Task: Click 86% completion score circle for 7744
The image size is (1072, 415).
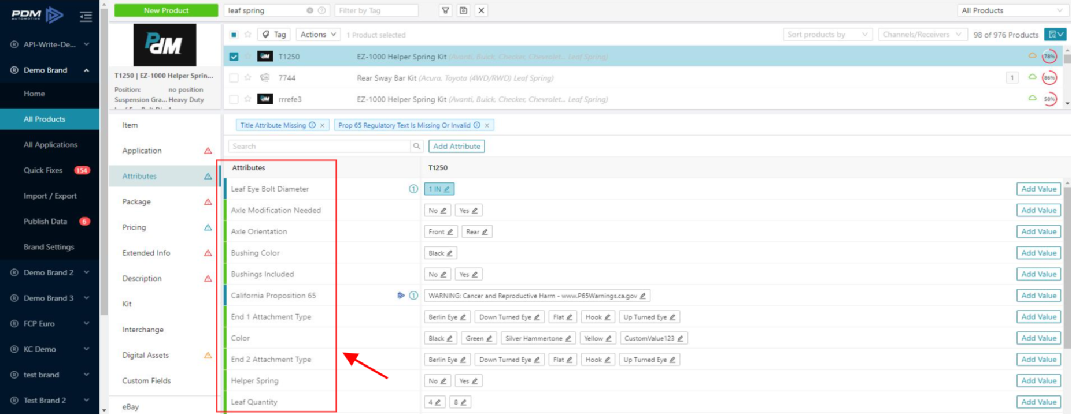Action: [x=1049, y=78]
